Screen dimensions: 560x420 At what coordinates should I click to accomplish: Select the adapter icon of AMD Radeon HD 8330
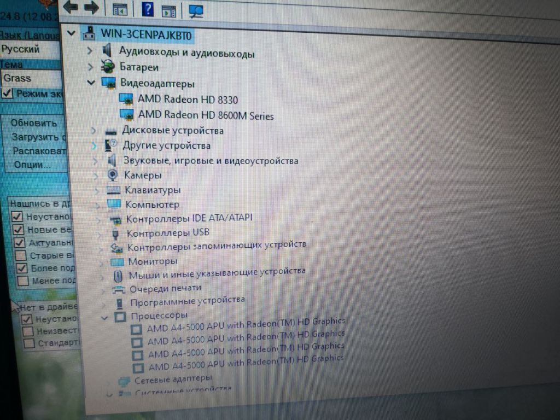pos(126,98)
